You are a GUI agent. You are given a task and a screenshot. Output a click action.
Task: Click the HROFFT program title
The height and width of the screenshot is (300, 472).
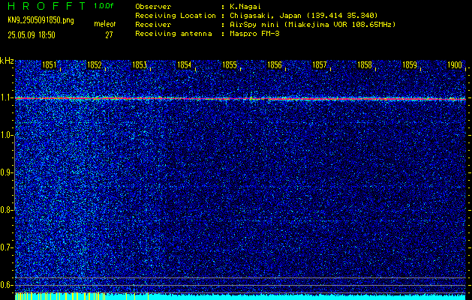[x=47, y=6]
